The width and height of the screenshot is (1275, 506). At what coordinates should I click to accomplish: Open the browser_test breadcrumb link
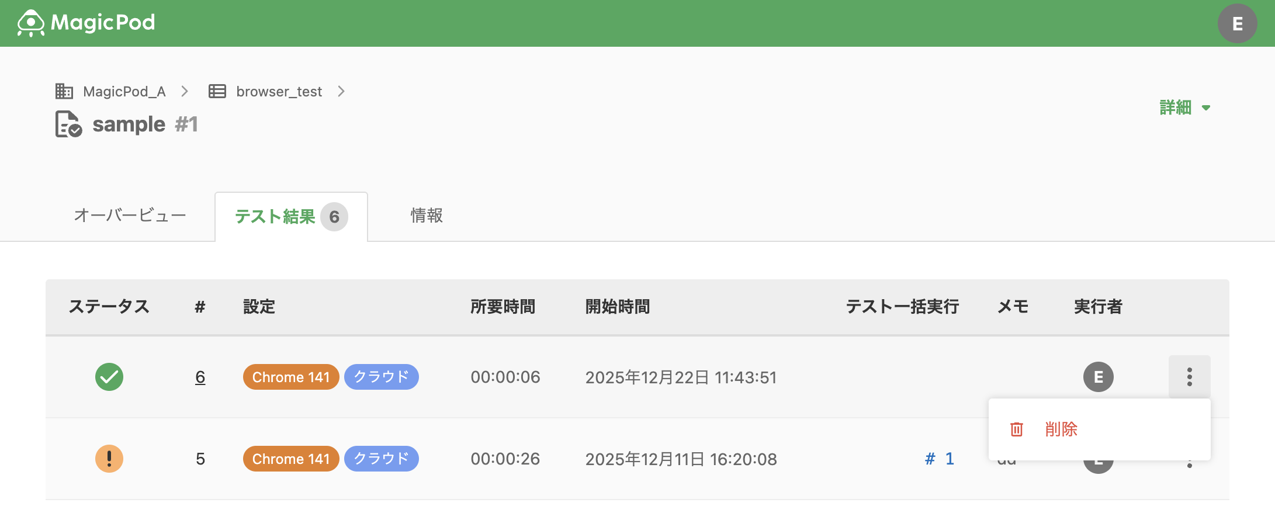point(279,92)
